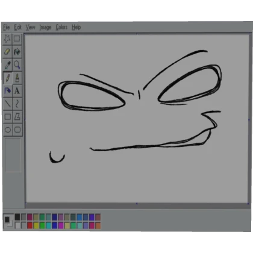
Task: Open the Edit menu
Action: point(17,27)
